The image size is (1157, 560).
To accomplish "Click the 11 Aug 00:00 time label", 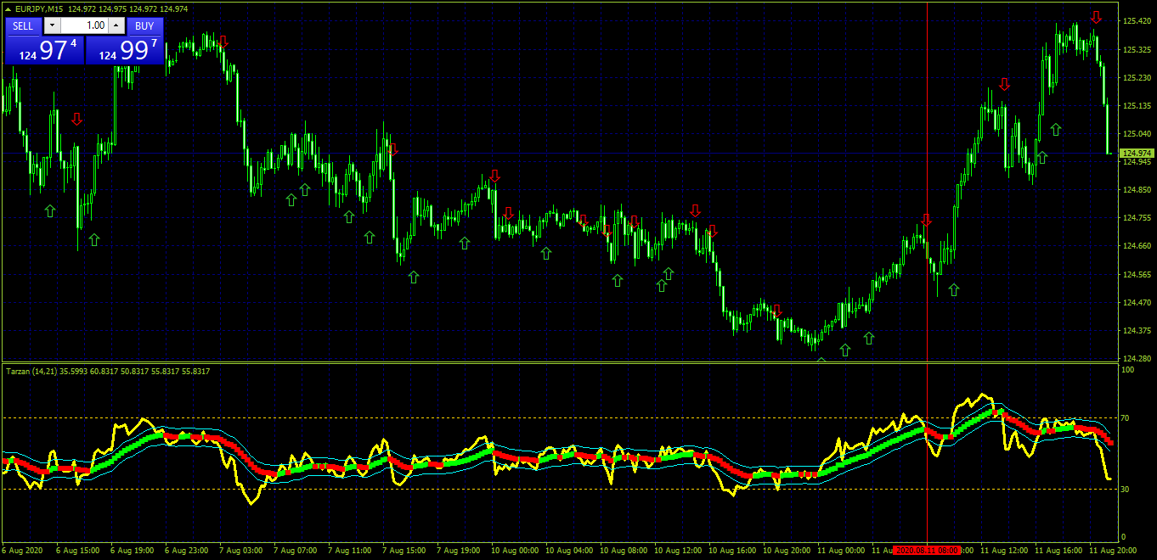I will 842,551.
